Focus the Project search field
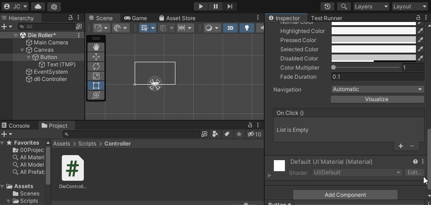 [x=131, y=134]
